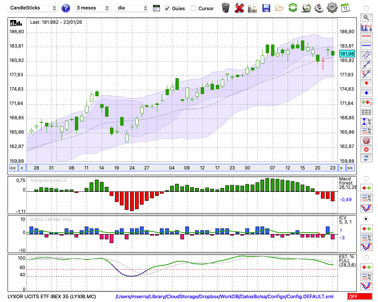Click the bar chart icon in chart corner
The width and height of the screenshot is (378, 302).
(x=16, y=23)
